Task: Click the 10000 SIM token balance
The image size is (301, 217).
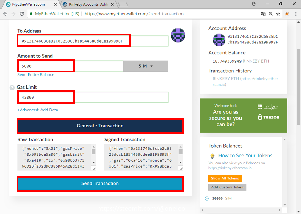Action: tap(222, 198)
